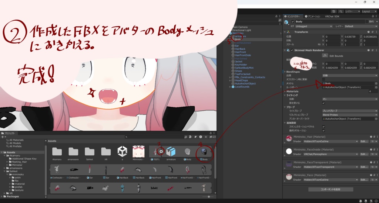
Task: Click Edit button for Miminoko_Hair material
Action: point(364,141)
